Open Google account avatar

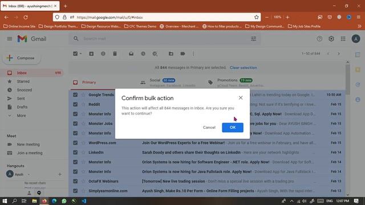[x=356, y=39]
